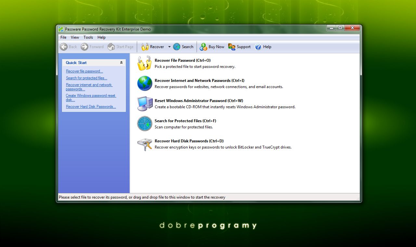Image resolution: width=416 pixels, height=247 pixels.
Task: Select 'Recover Internet and Network Passwords (Ctrl+I)' heading
Action: pyautogui.click(x=200, y=81)
